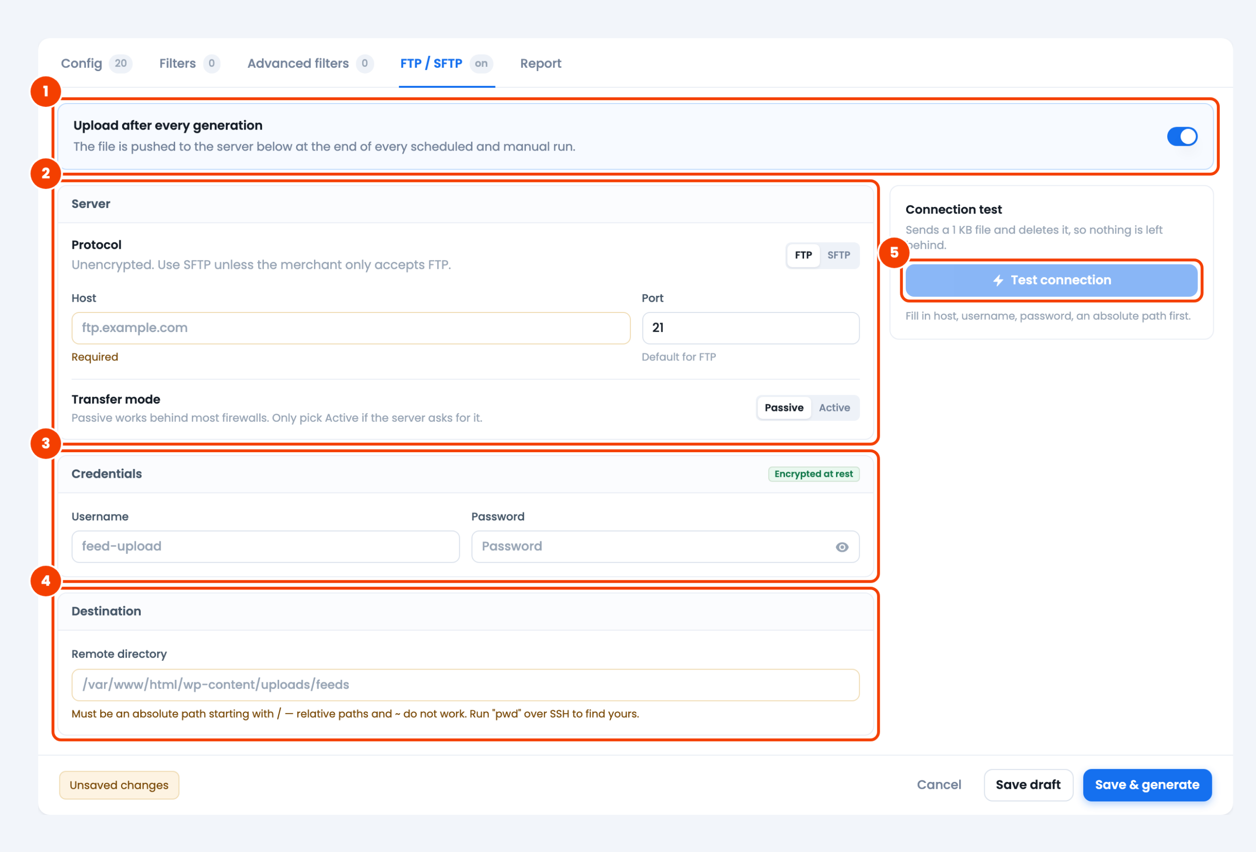Click Save & generate
The image size is (1256, 852).
coord(1147,784)
